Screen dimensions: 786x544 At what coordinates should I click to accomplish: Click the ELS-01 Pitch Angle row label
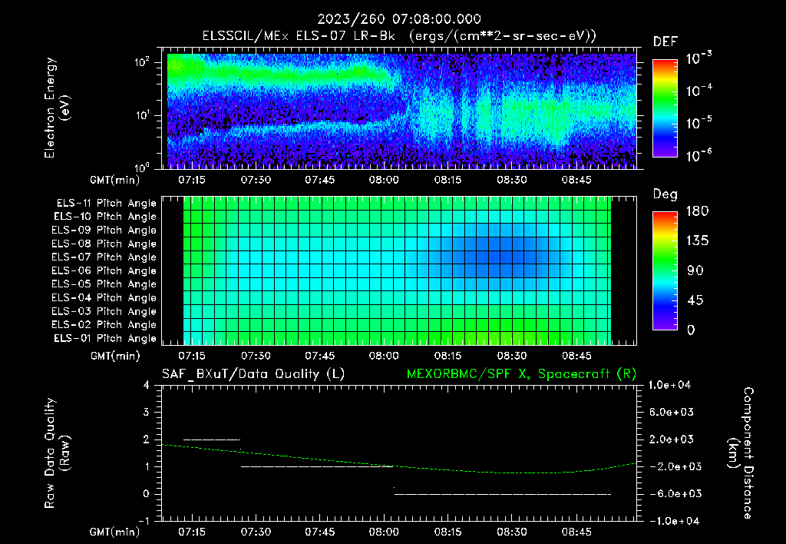pyautogui.click(x=105, y=338)
